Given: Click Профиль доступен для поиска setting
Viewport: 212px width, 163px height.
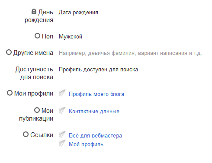Looking at the screenshot, I should point(98,70).
